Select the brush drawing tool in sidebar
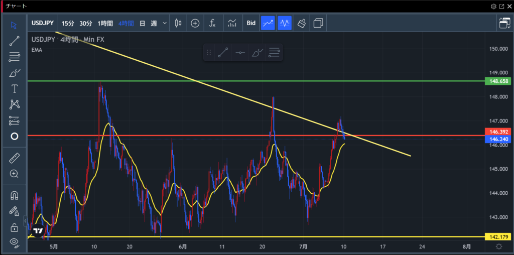The width and height of the screenshot is (514, 255). [14, 73]
